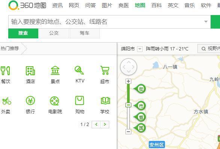Open the 绵阳市 city selector dropdown

tap(140, 49)
